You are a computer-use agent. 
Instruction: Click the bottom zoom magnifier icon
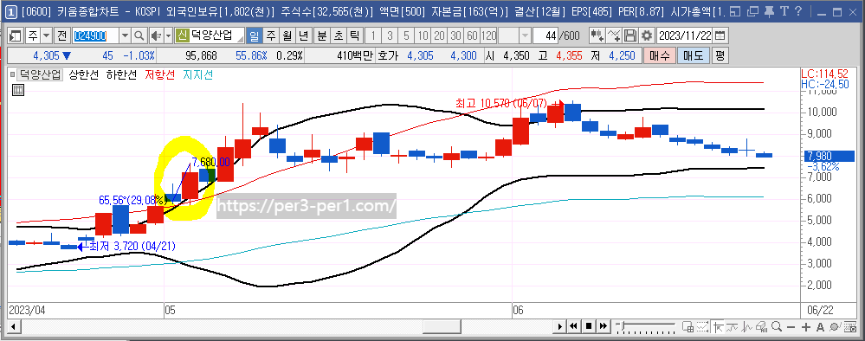(777, 326)
